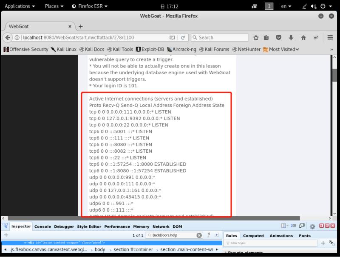
Task: Open the en keyboard layout menu
Action: 286,6
